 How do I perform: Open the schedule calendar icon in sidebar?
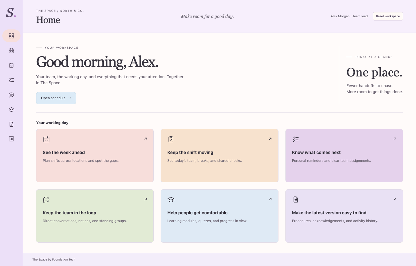tap(11, 50)
